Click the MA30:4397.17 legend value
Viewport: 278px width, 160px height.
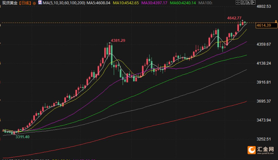pos(154,3)
